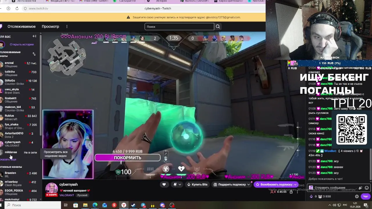Reload the page with browser refresh icon
372x209 pixels.
click(x=17, y=8)
